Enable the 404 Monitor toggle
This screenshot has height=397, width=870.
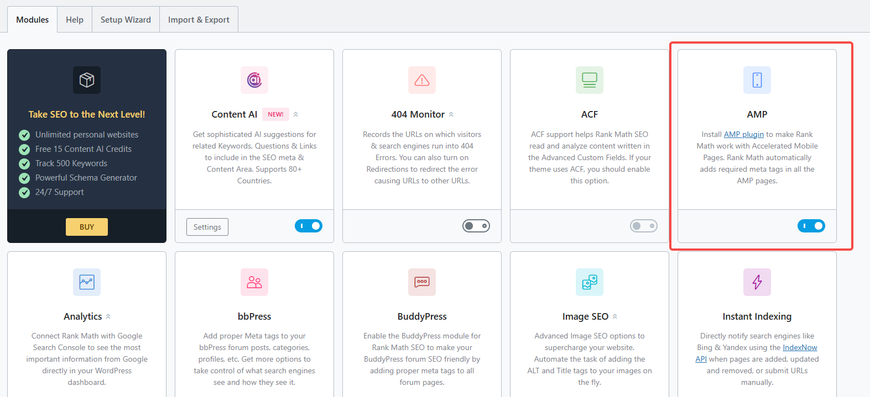[476, 226]
